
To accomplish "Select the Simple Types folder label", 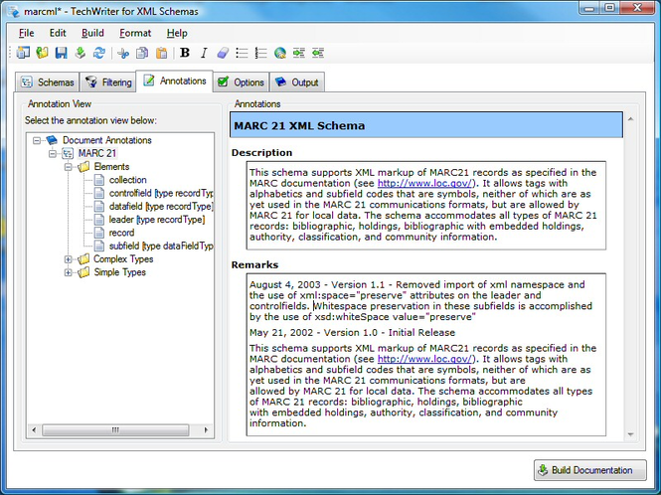I will point(119,272).
